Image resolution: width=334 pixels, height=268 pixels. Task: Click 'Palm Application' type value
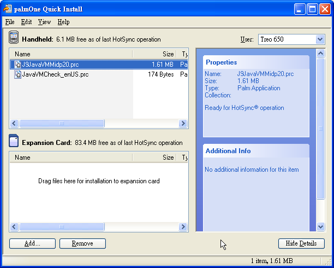[259, 88]
